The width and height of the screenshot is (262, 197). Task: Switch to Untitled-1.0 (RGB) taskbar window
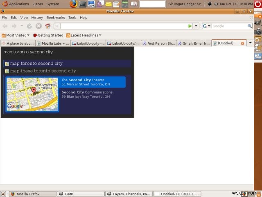click(177, 194)
